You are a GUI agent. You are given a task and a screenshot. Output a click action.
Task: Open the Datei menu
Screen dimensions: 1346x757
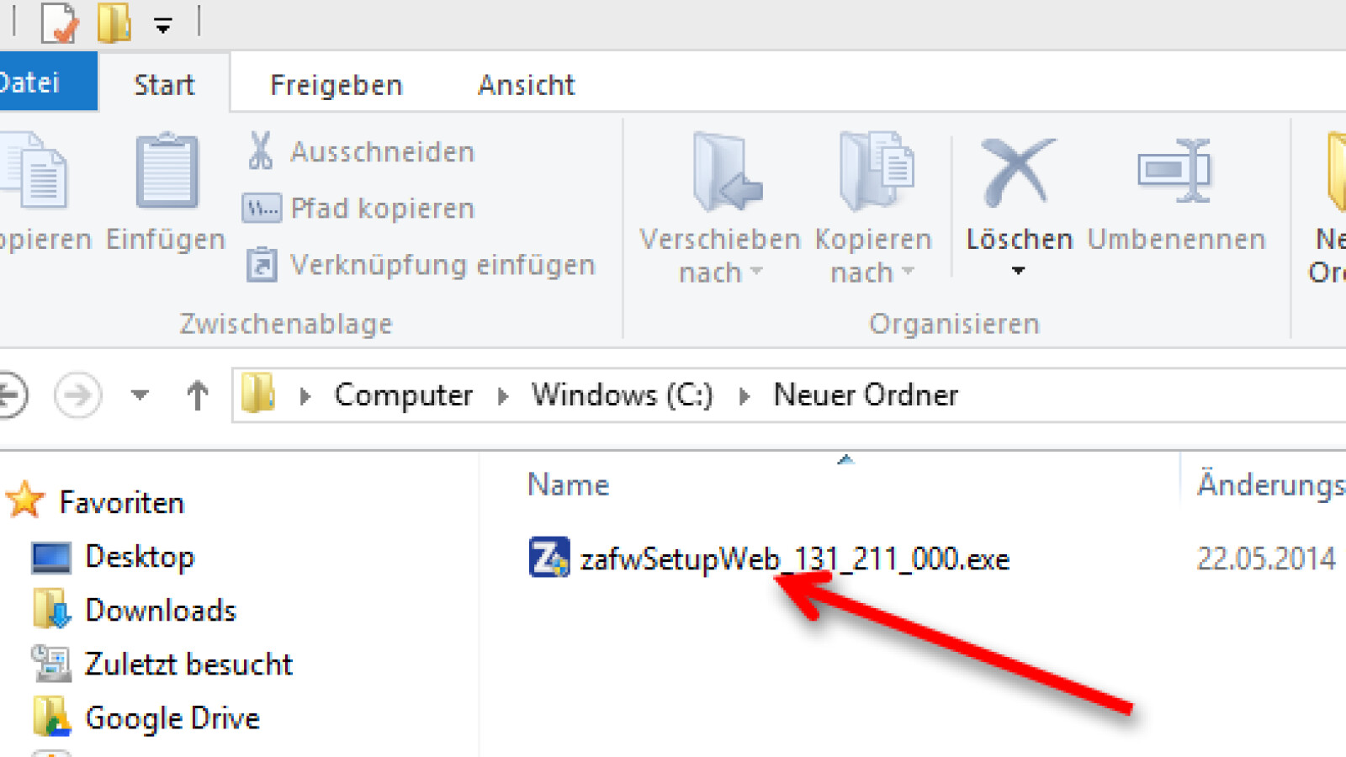click(x=34, y=82)
